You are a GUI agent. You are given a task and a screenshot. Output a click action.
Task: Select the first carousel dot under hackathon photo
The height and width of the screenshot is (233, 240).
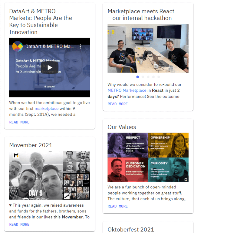pos(138,77)
